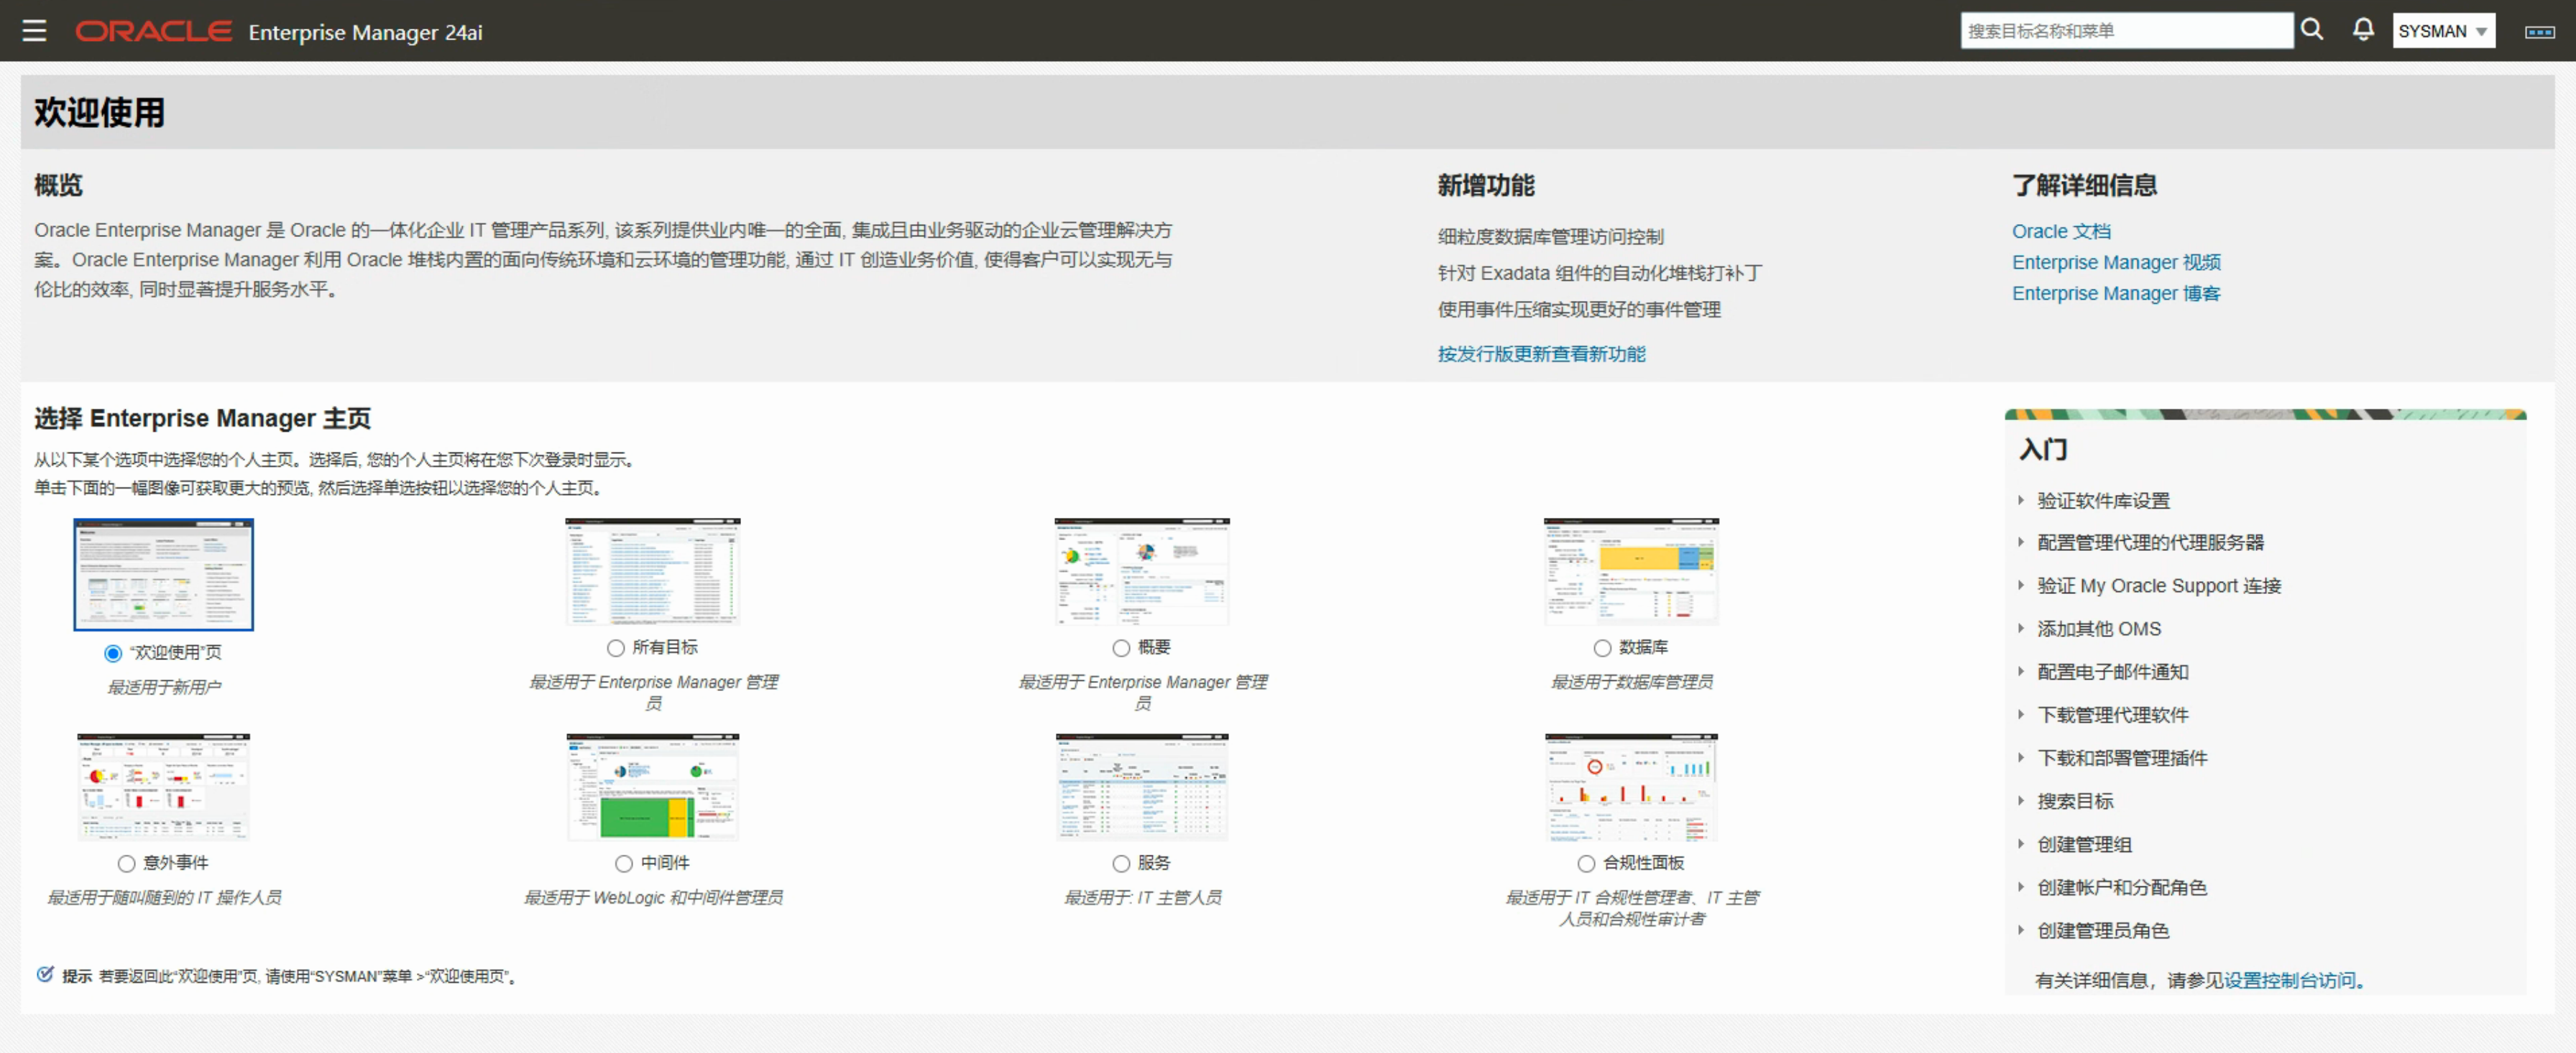
Task: Select the 所有目标 radio button
Action: (616, 649)
